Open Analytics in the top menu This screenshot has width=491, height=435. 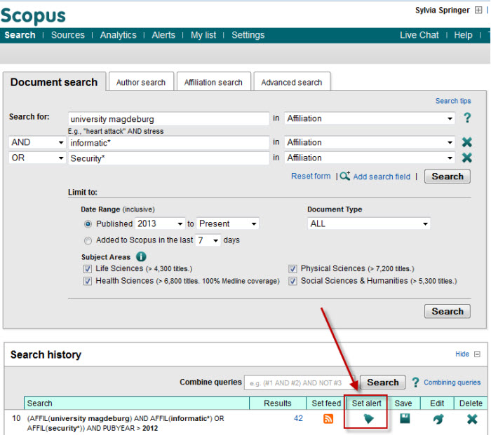119,35
